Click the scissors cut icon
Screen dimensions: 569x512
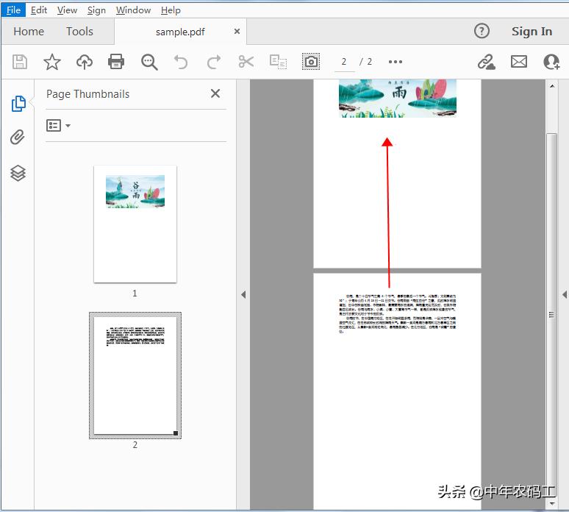coord(246,62)
